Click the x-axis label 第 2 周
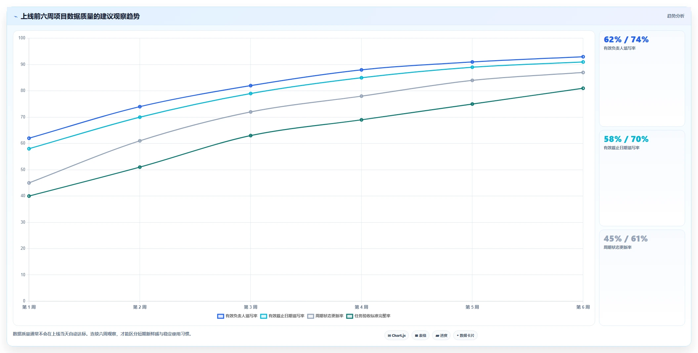698x353 pixels. click(x=140, y=307)
